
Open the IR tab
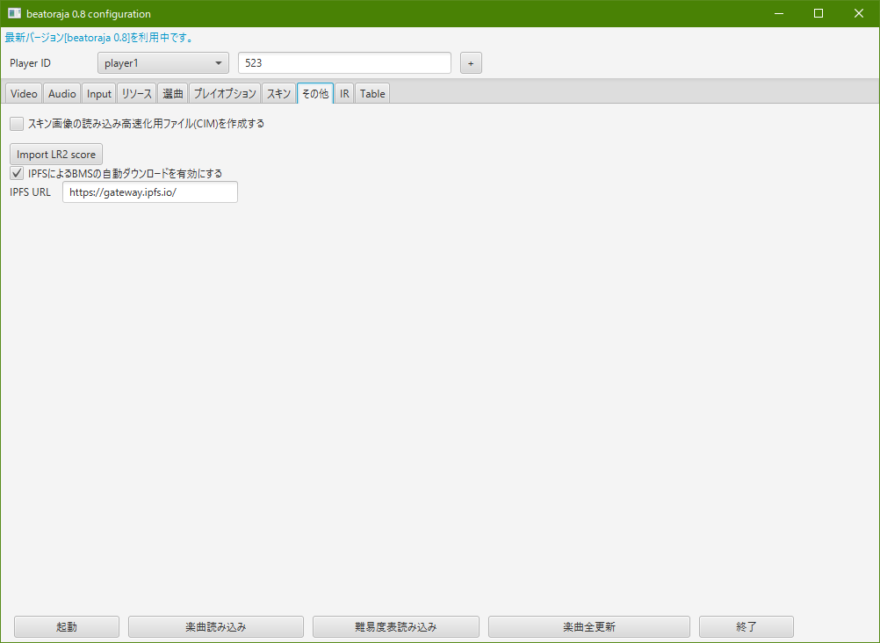pos(344,94)
